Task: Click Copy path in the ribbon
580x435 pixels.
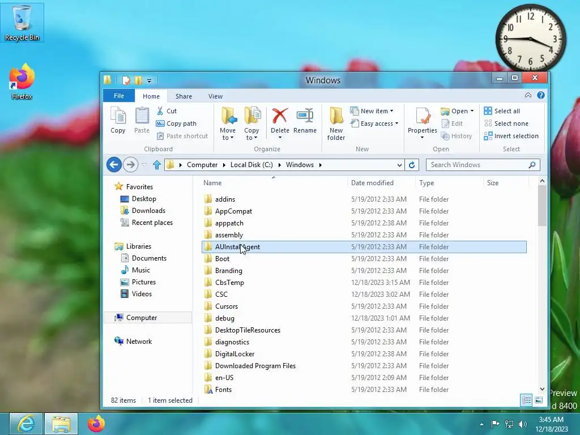Action: click(x=176, y=123)
